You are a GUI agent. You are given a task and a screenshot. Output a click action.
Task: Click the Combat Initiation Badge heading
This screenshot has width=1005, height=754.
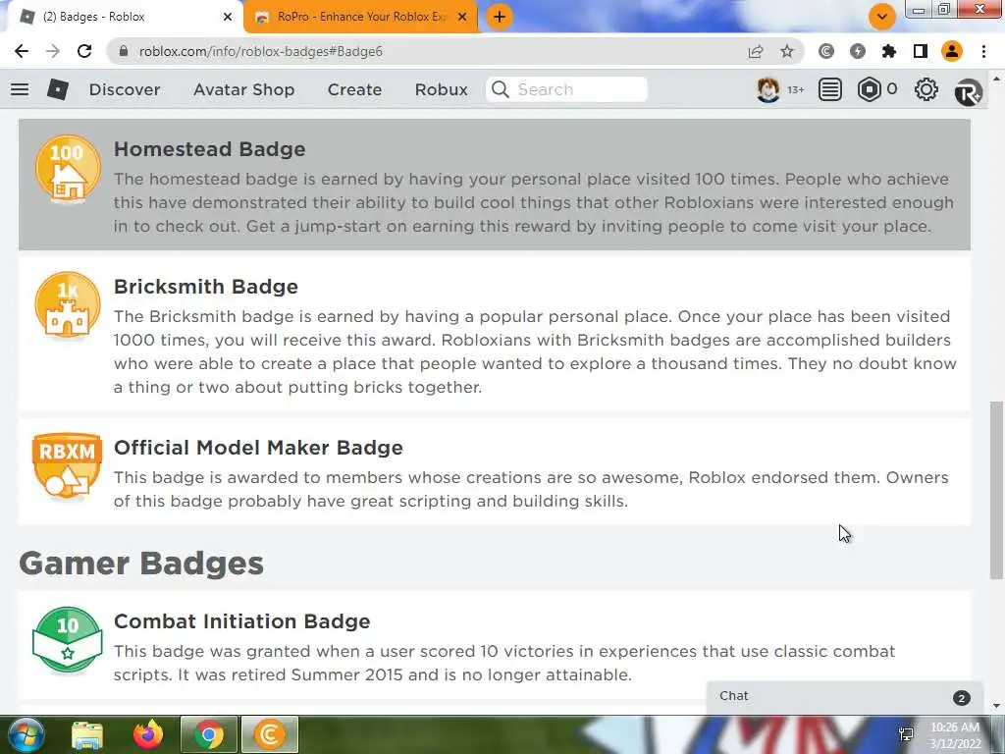[x=241, y=621]
